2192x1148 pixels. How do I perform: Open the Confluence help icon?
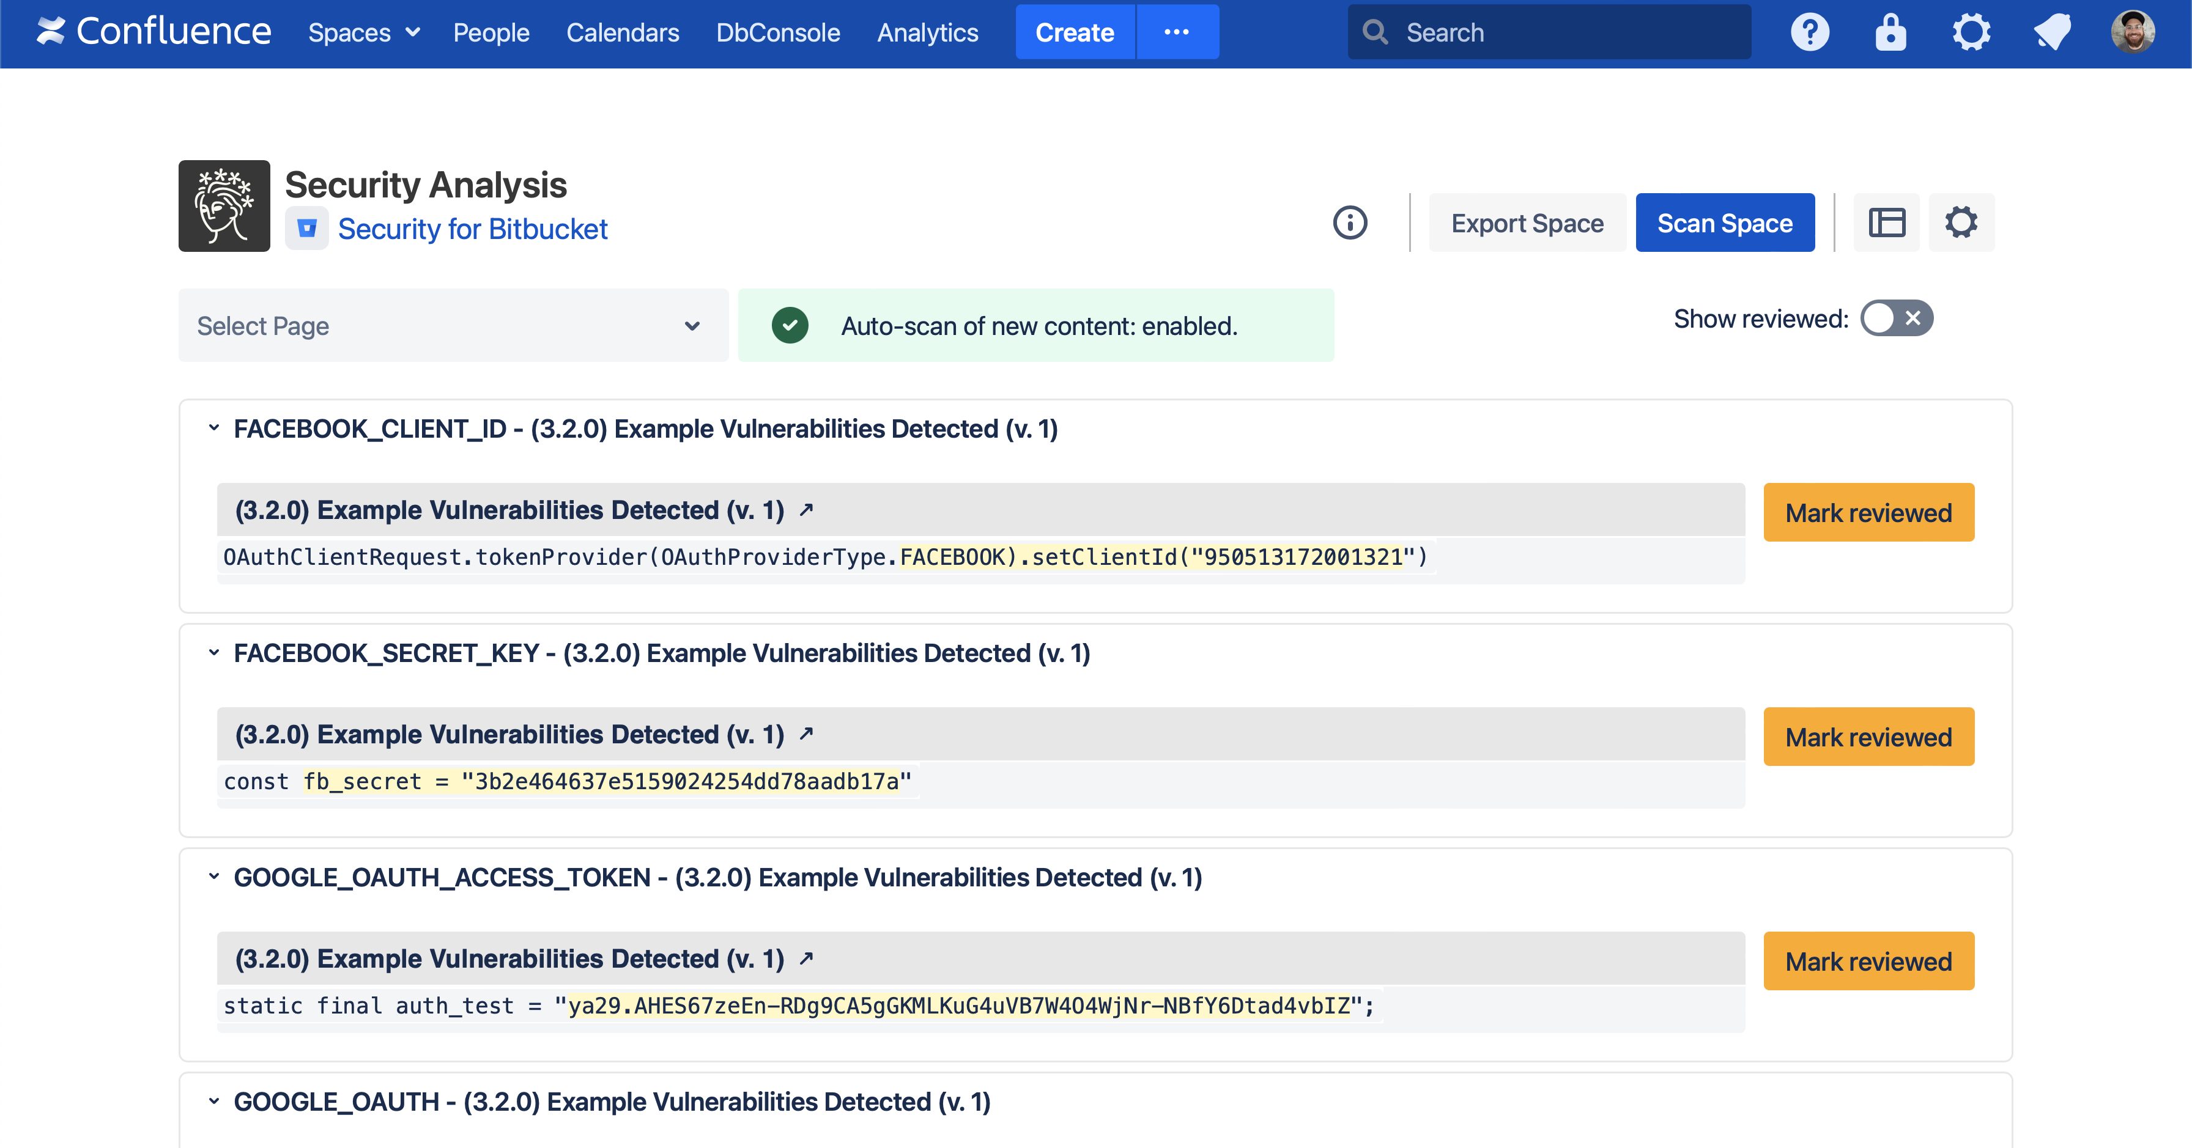pyautogui.click(x=1810, y=32)
